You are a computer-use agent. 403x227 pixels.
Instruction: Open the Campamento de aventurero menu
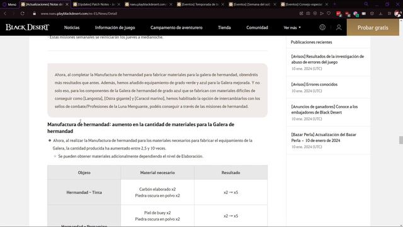tap(176, 28)
